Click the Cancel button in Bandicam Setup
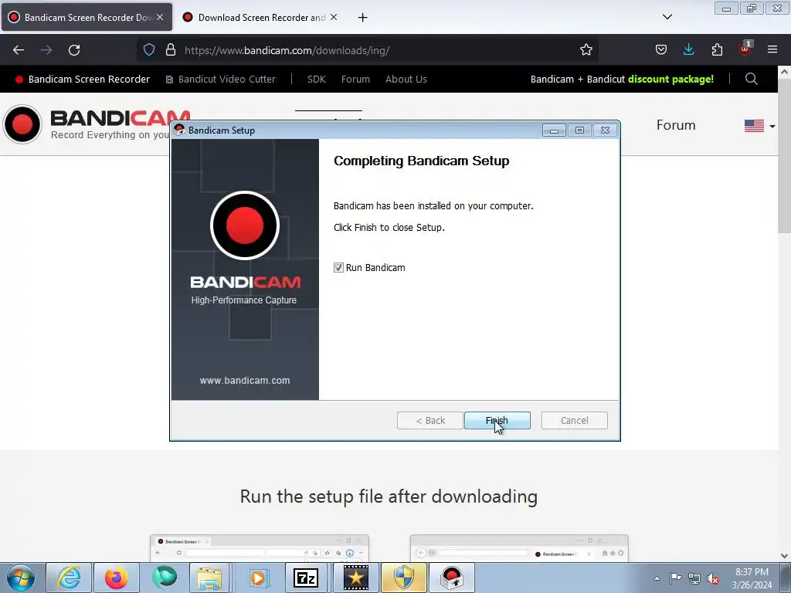Screen dimensions: 791x593 [574, 420]
